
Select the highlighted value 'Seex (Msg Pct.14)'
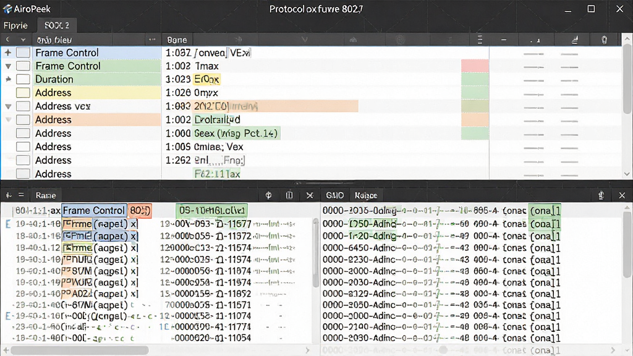click(236, 133)
